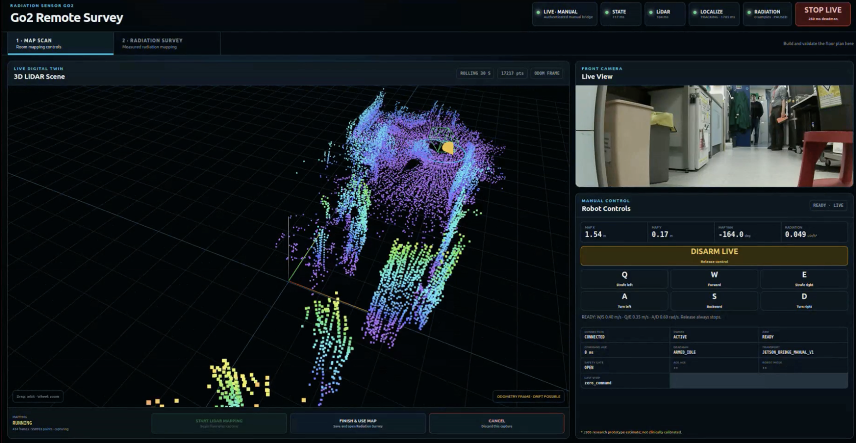The height and width of the screenshot is (443, 856).
Task: Click the E Strafe right control
Action: [804, 279]
